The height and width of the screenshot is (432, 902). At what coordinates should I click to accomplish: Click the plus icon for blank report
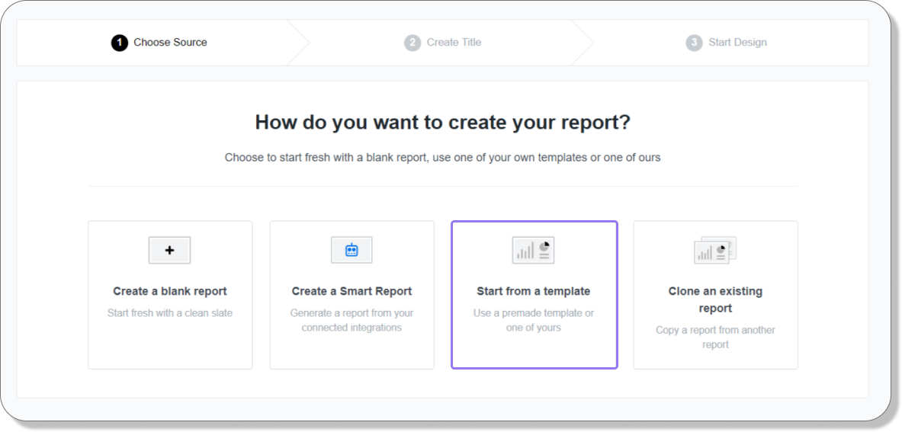pos(170,251)
